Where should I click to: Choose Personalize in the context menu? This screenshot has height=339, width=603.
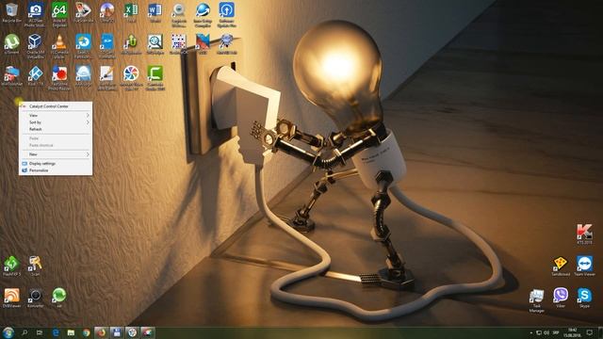56,170
